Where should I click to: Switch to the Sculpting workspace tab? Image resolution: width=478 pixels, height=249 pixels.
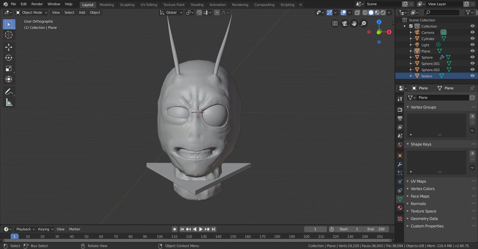click(x=127, y=5)
